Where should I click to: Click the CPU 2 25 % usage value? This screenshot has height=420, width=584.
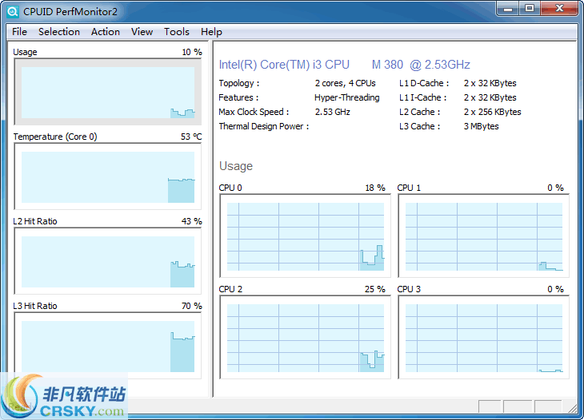[x=375, y=289]
